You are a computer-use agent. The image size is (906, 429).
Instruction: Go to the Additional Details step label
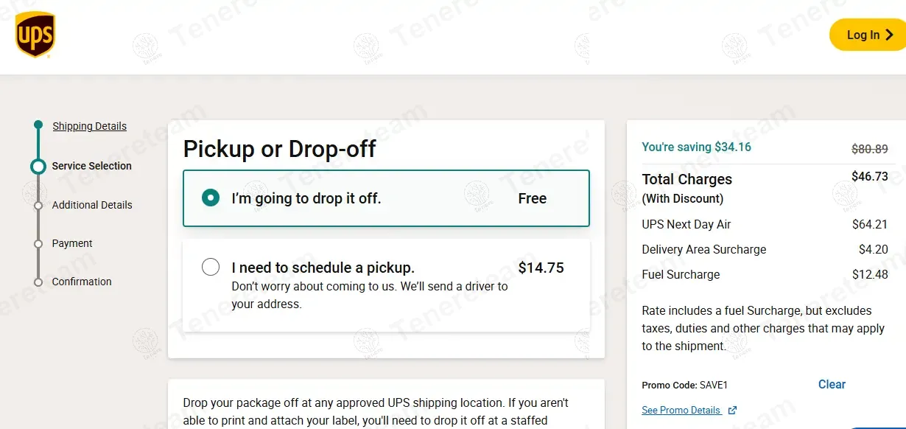(92, 205)
